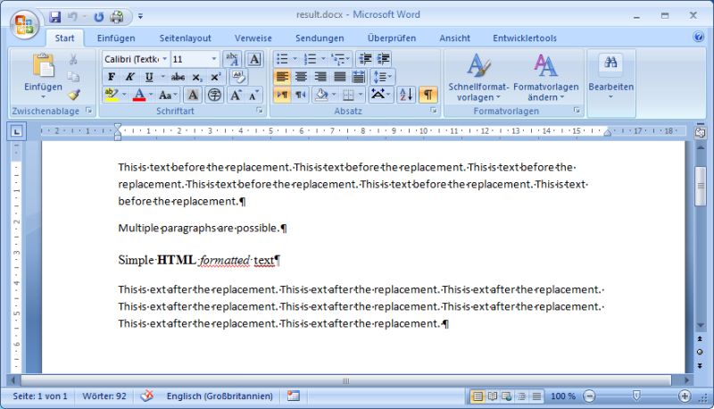This screenshot has height=409, width=714.
Task: Toggle italic (K) formatting
Action: [x=130, y=77]
